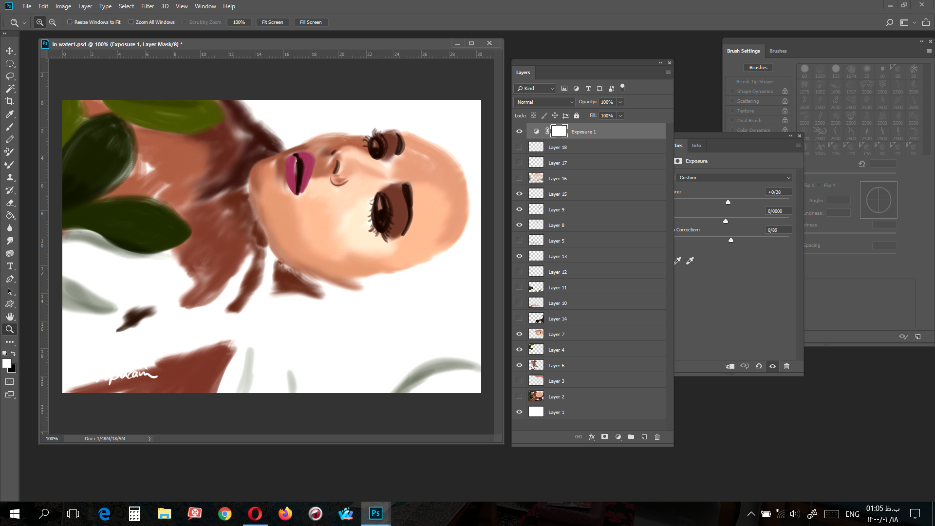Image resolution: width=935 pixels, height=526 pixels.
Task: Open Chrome from the taskbar
Action: pyautogui.click(x=224, y=514)
